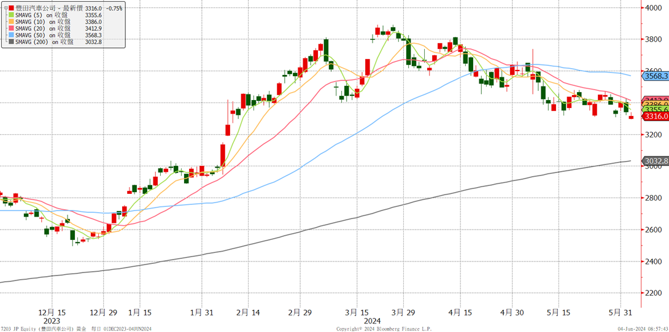The image size is (669, 332).
Task: Click the 1月 31 date axis label
Action: click(202, 312)
